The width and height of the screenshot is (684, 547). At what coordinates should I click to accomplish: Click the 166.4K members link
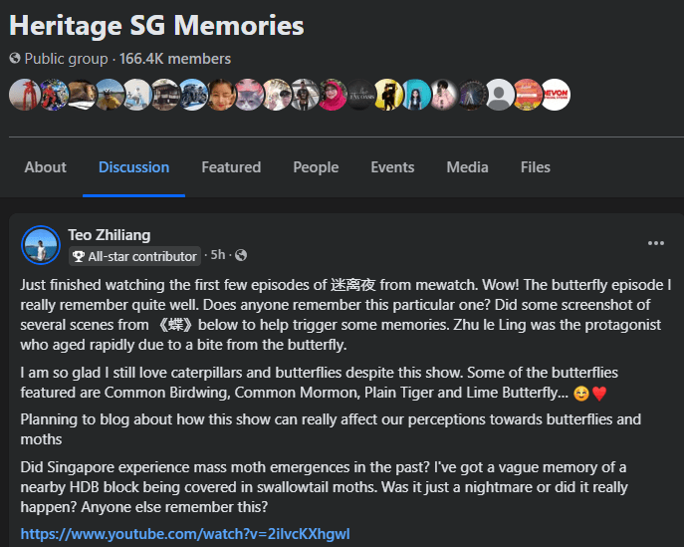[x=175, y=59]
